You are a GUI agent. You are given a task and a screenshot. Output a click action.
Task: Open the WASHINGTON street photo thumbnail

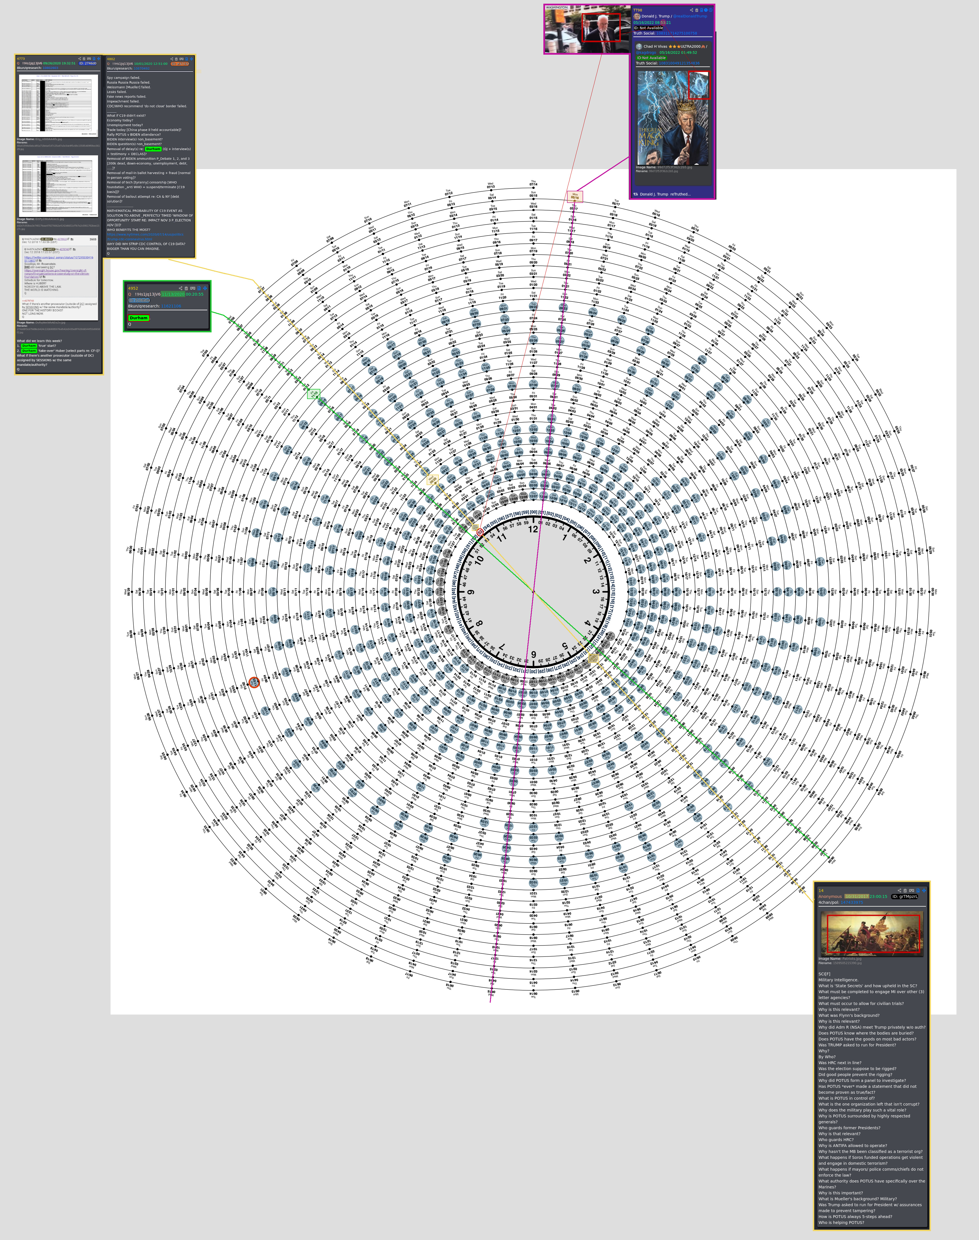point(588,30)
